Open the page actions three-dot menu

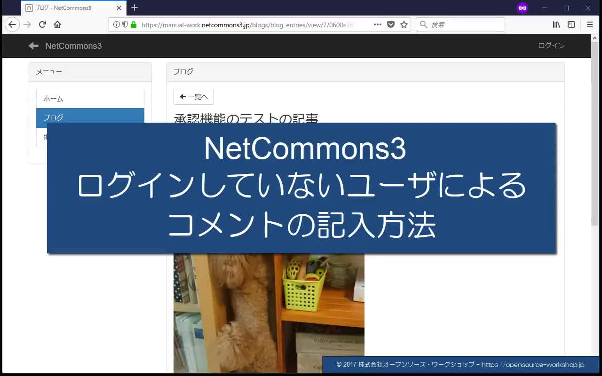point(377,24)
